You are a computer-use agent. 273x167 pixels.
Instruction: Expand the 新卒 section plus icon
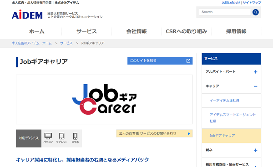pyautogui.click(x=255, y=150)
